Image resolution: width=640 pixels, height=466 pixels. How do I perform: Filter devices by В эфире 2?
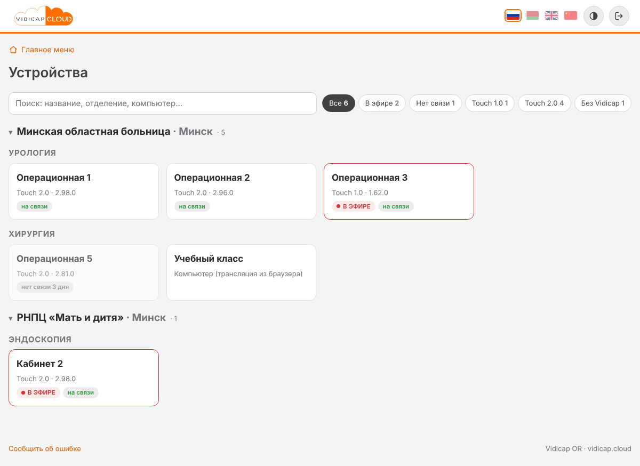[x=382, y=103]
